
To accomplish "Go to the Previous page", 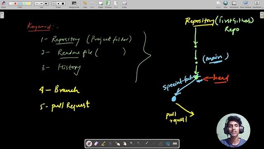I will [108, 4].
